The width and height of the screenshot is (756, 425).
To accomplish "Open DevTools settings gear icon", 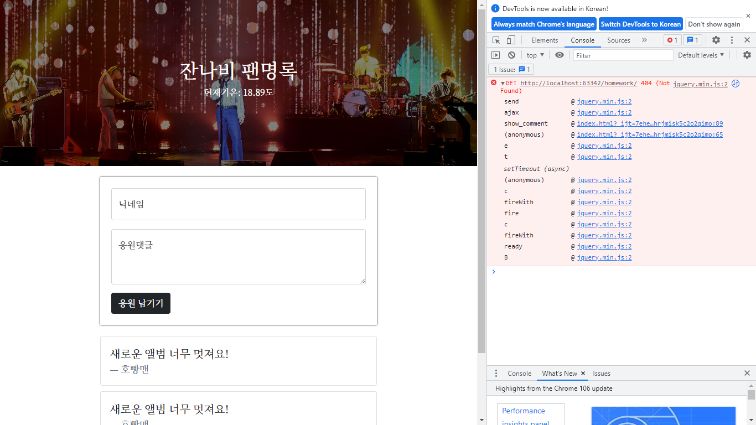I will [716, 40].
